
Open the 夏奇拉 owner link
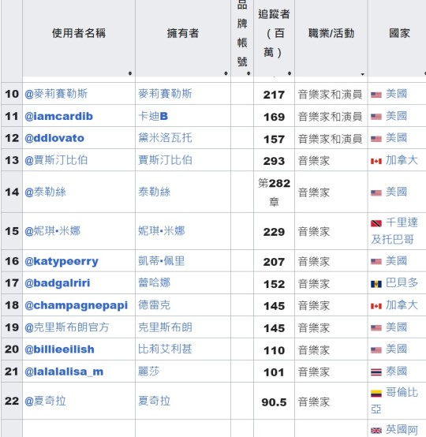click(154, 401)
